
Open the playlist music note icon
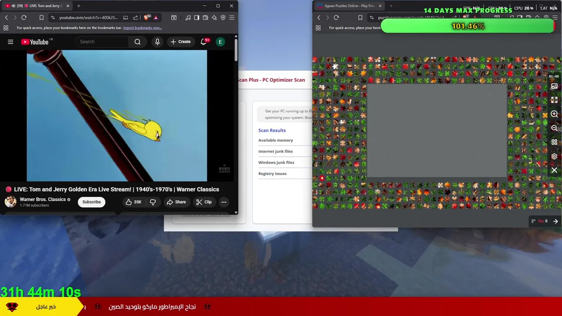click(x=188, y=18)
